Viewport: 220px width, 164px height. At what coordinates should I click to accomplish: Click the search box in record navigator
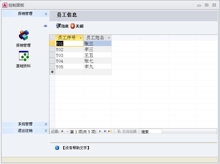pos(151,132)
